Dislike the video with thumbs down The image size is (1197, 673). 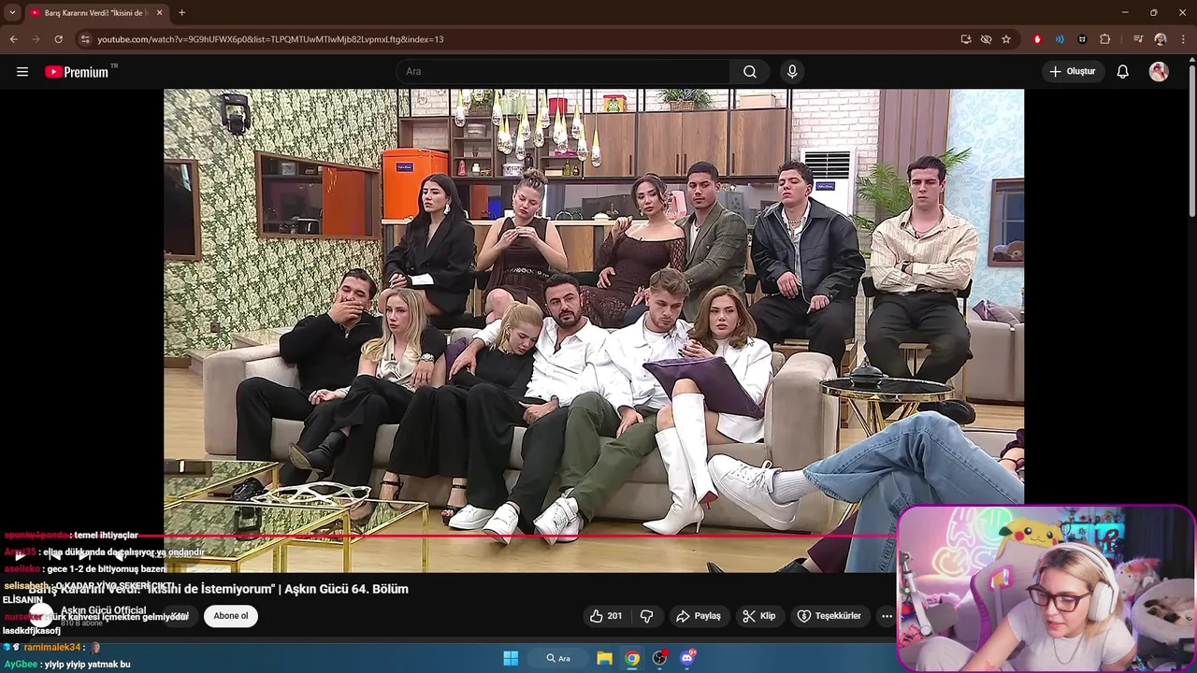pyautogui.click(x=646, y=616)
